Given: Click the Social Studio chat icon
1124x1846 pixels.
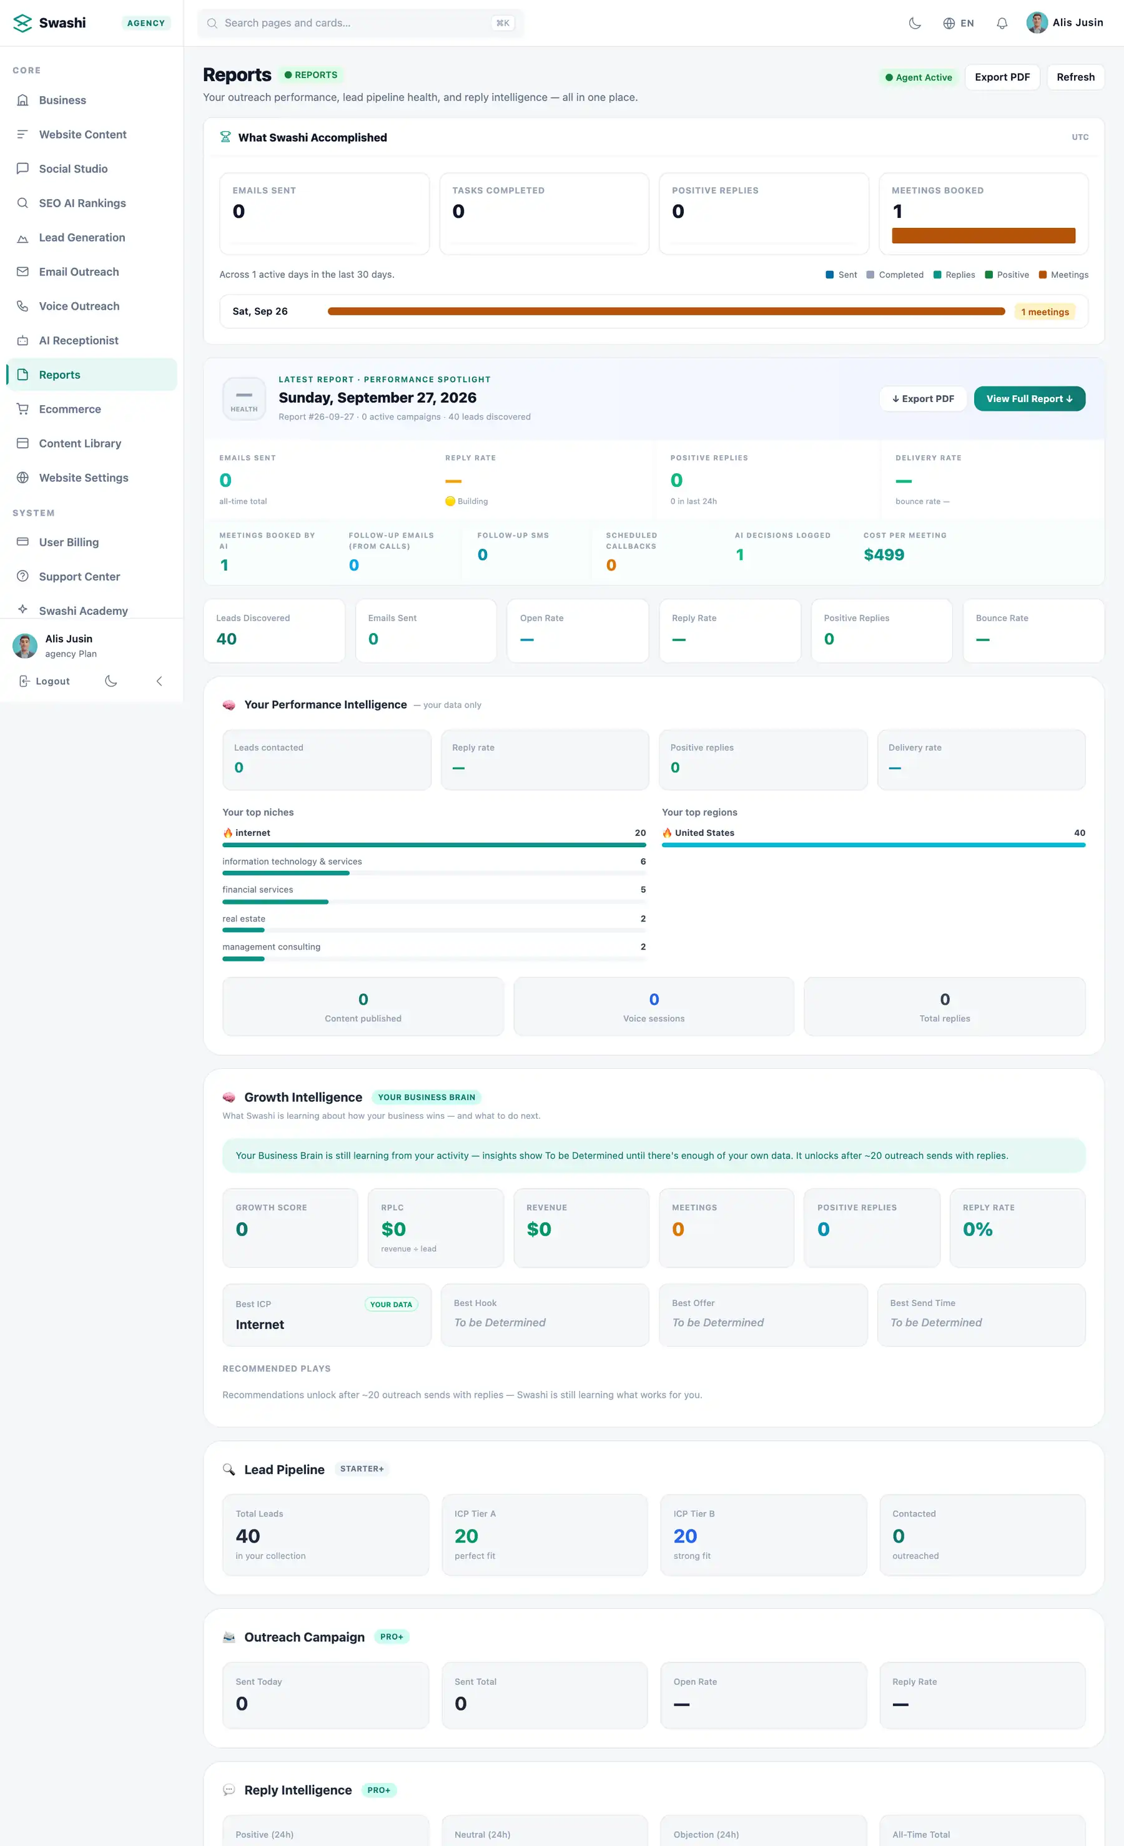Looking at the screenshot, I should pos(22,169).
